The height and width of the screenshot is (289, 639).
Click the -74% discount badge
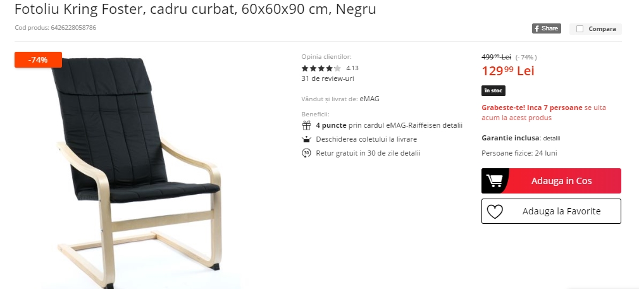(x=39, y=59)
